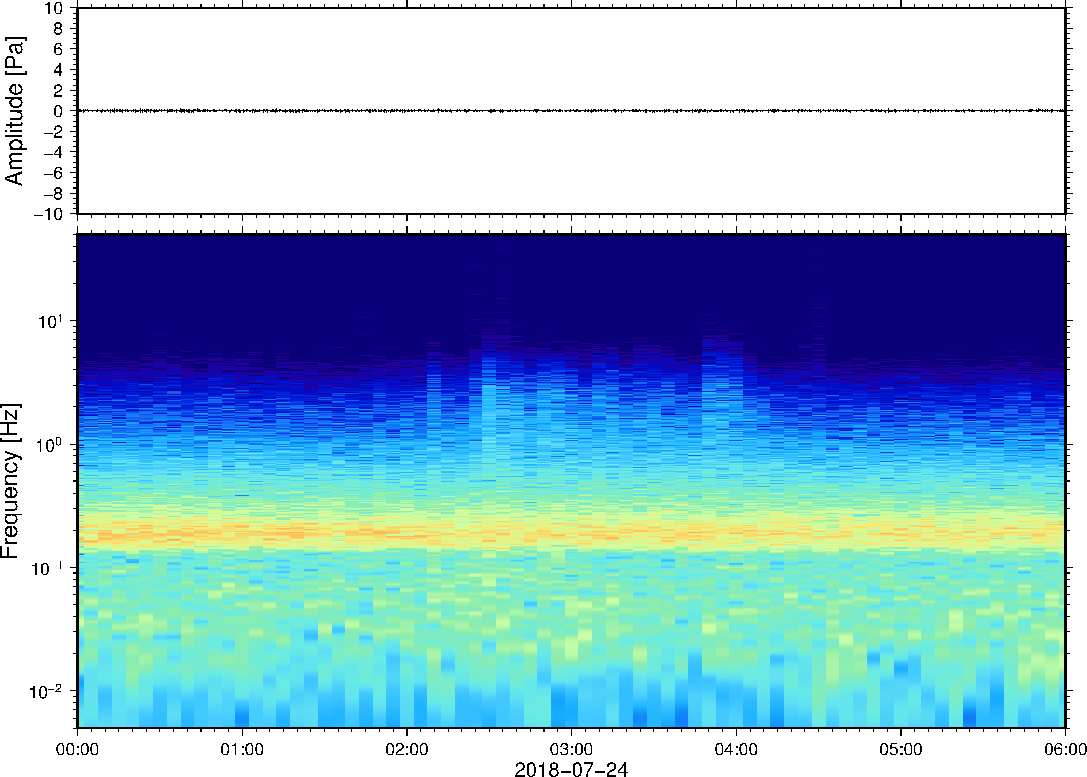1087x777 pixels.
Task: Click the 04:00 time tick label
Action: click(736, 749)
